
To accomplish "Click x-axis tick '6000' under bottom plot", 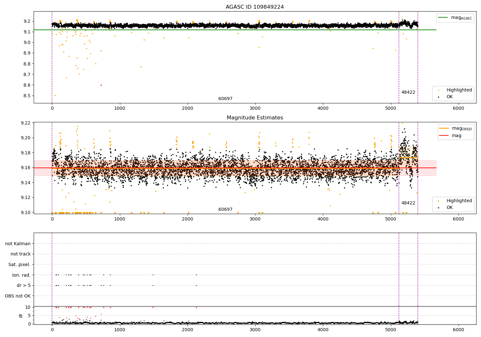I will [x=459, y=330].
